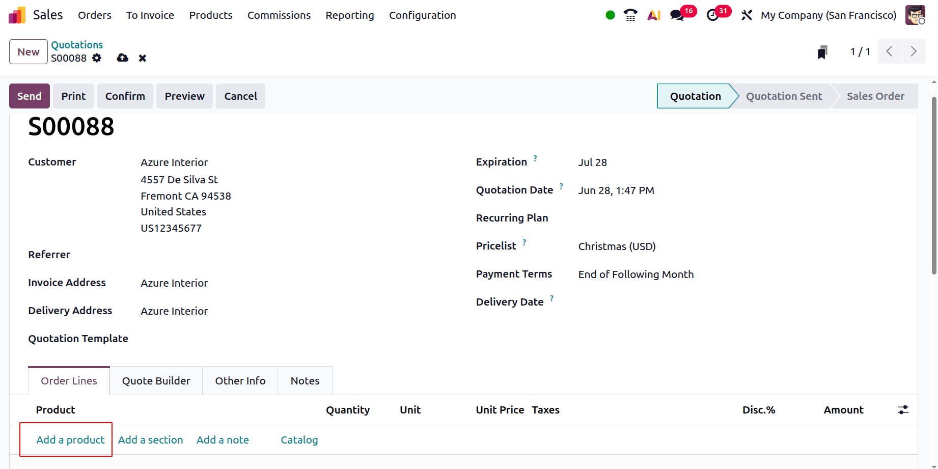Viewport: 938px width, 469px height.
Task: Open the conversations icon with 16 messages
Action: (677, 15)
